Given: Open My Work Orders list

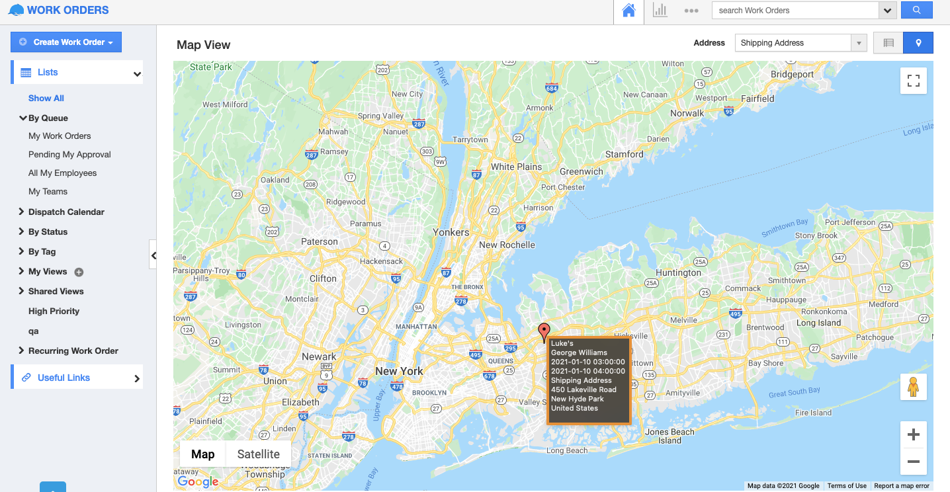Looking at the screenshot, I should coord(60,136).
